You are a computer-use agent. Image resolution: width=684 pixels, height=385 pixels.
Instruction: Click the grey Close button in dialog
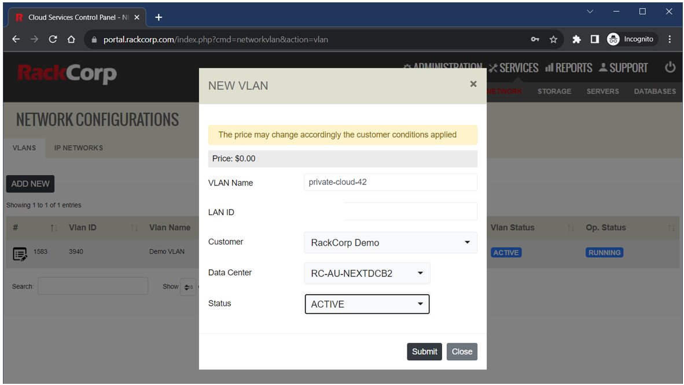(462, 351)
